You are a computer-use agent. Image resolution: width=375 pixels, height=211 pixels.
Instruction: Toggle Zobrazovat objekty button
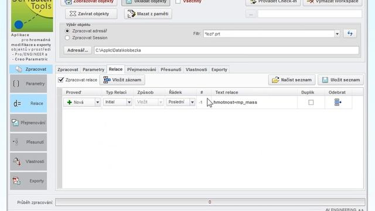89,2
